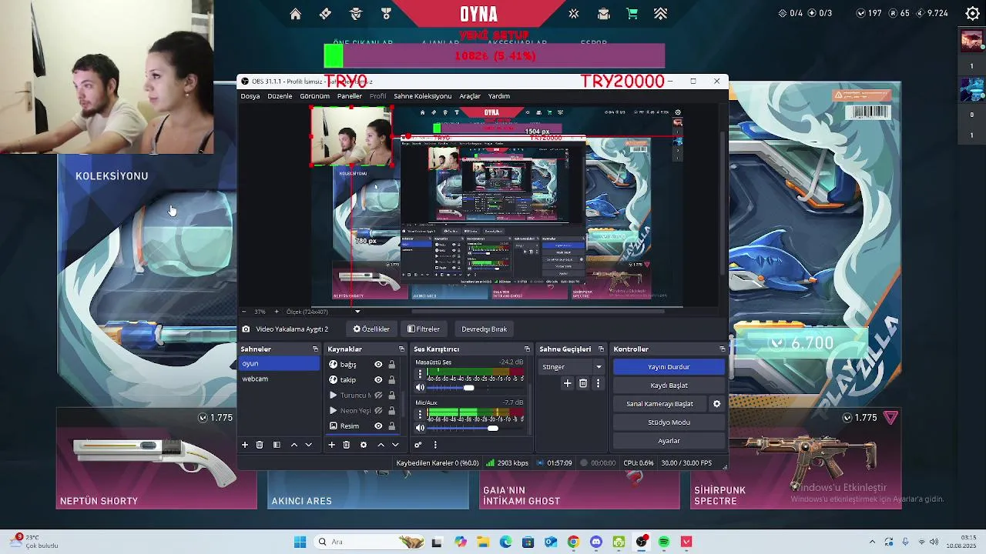The image size is (986, 554).
Task: Open the Görünüm menu
Action: [x=314, y=96]
